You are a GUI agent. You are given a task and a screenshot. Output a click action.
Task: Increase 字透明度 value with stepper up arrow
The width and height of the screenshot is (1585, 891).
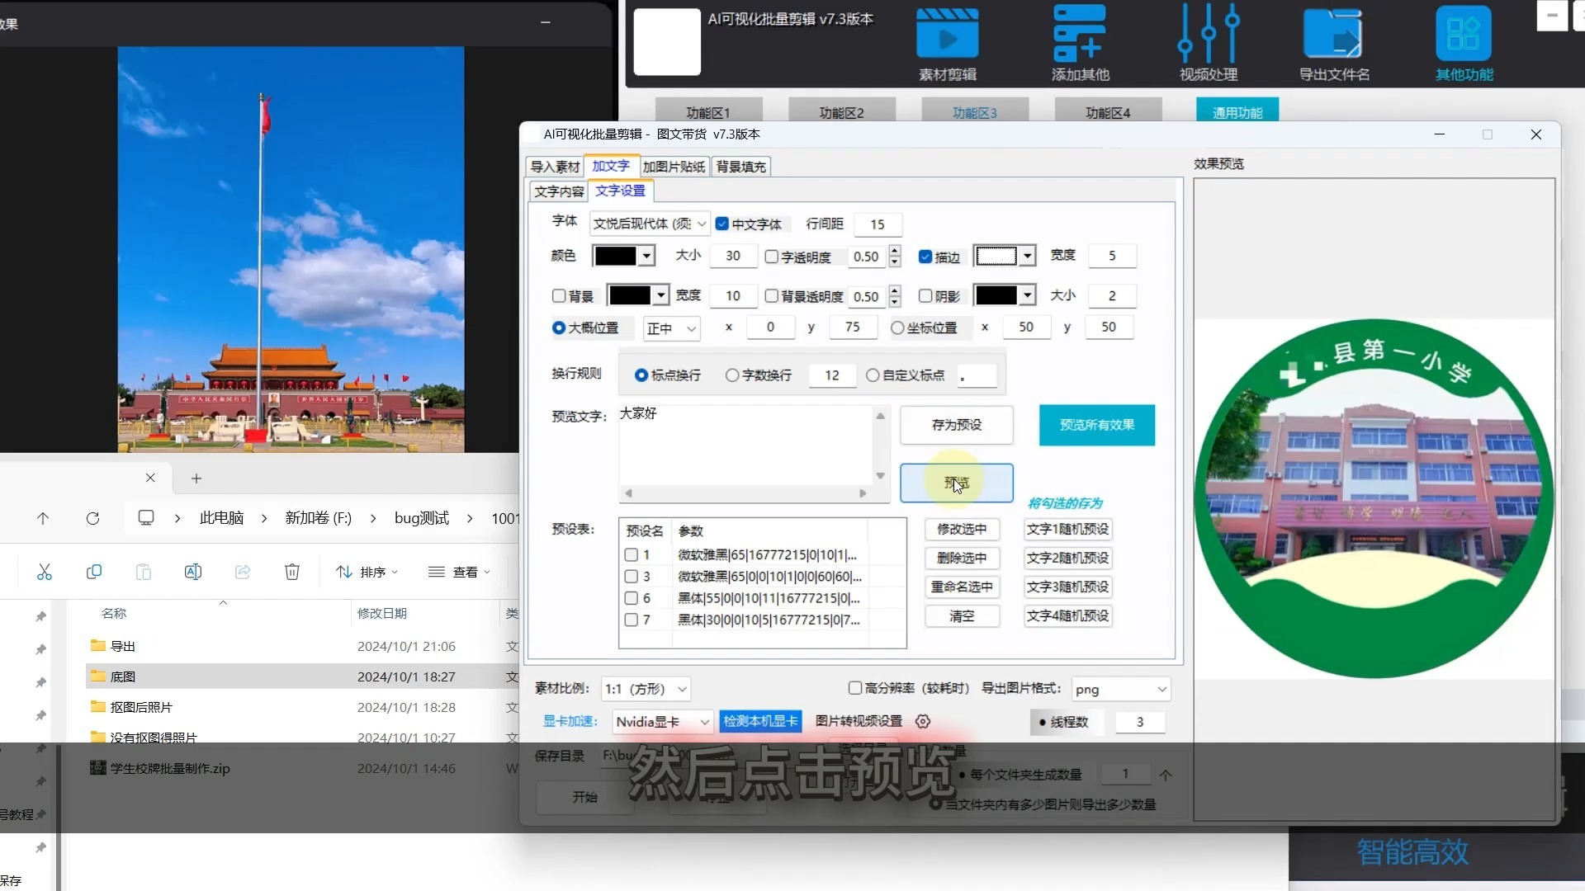pos(895,251)
